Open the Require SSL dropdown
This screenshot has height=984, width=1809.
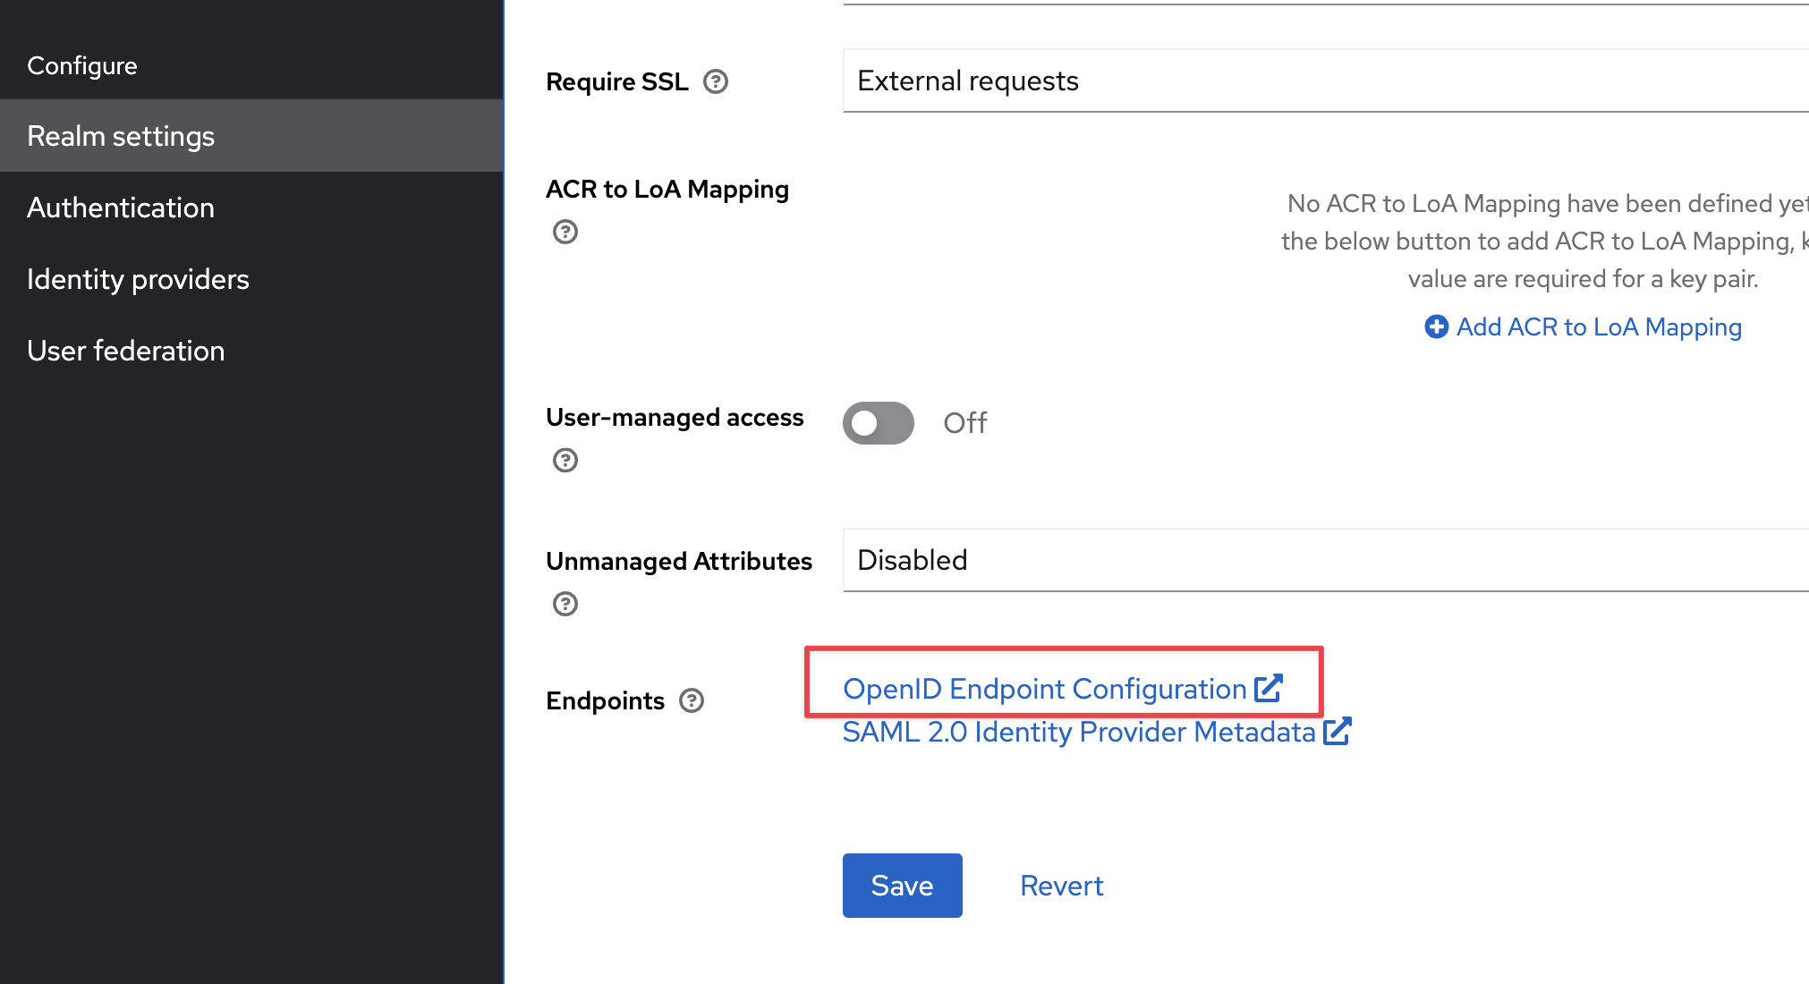(1326, 81)
